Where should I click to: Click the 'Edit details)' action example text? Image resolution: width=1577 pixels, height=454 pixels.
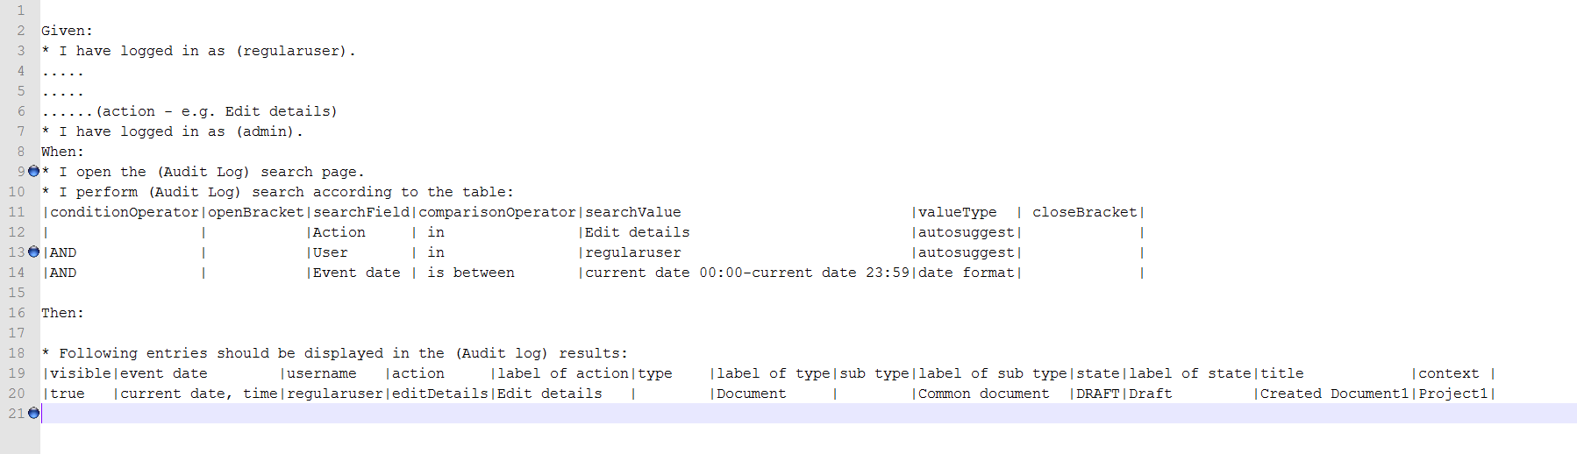point(282,111)
